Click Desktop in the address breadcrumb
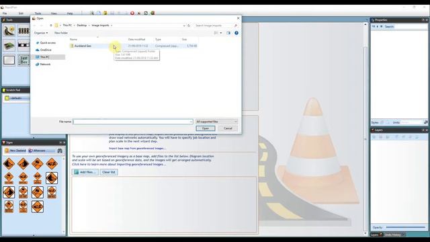Image resolution: width=430 pixels, height=242 pixels. [82, 26]
